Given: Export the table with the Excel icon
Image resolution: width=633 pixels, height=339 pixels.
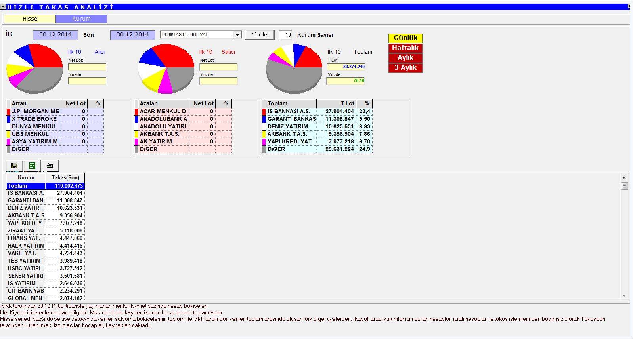Looking at the screenshot, I should click(x=32, y=166).
